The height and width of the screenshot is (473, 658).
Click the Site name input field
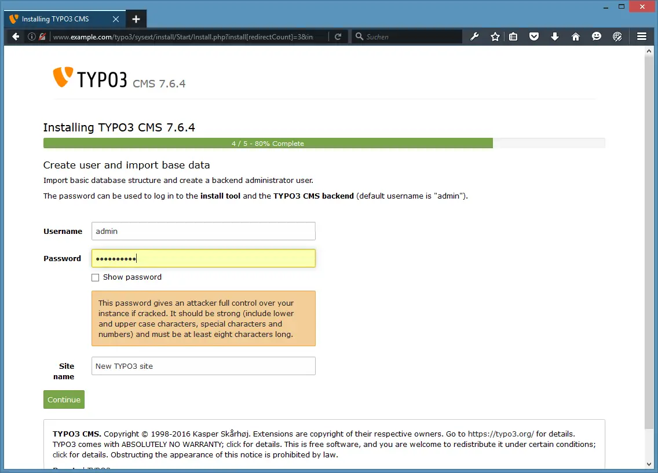pyautogui.click(x=203, y=366)
